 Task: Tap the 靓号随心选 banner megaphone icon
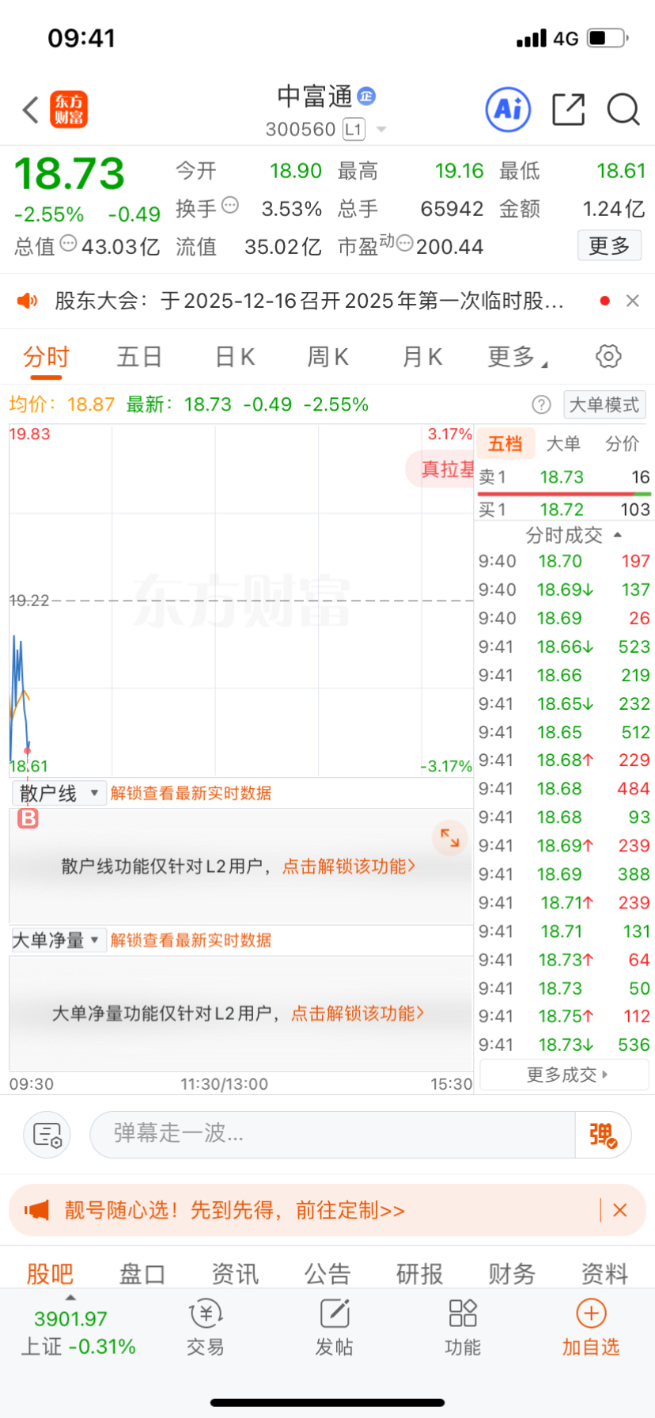pos(36,1210)
